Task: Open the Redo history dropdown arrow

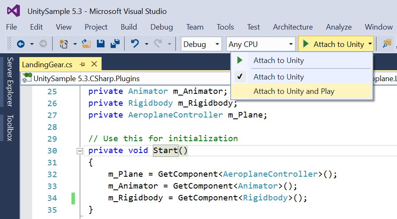Action: point(169,44)
